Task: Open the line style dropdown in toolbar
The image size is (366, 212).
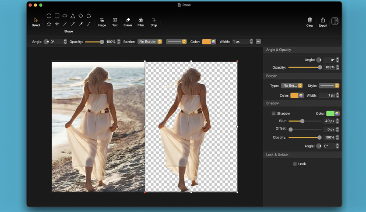Action: (176, 42)
